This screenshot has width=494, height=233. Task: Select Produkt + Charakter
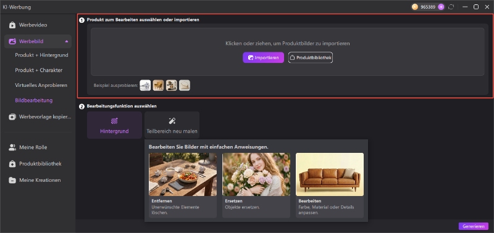39,70
